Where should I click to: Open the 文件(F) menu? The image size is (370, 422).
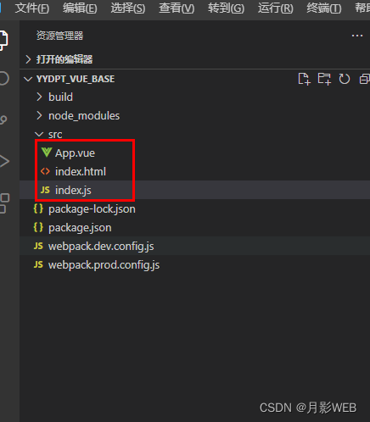pos(32,8)
